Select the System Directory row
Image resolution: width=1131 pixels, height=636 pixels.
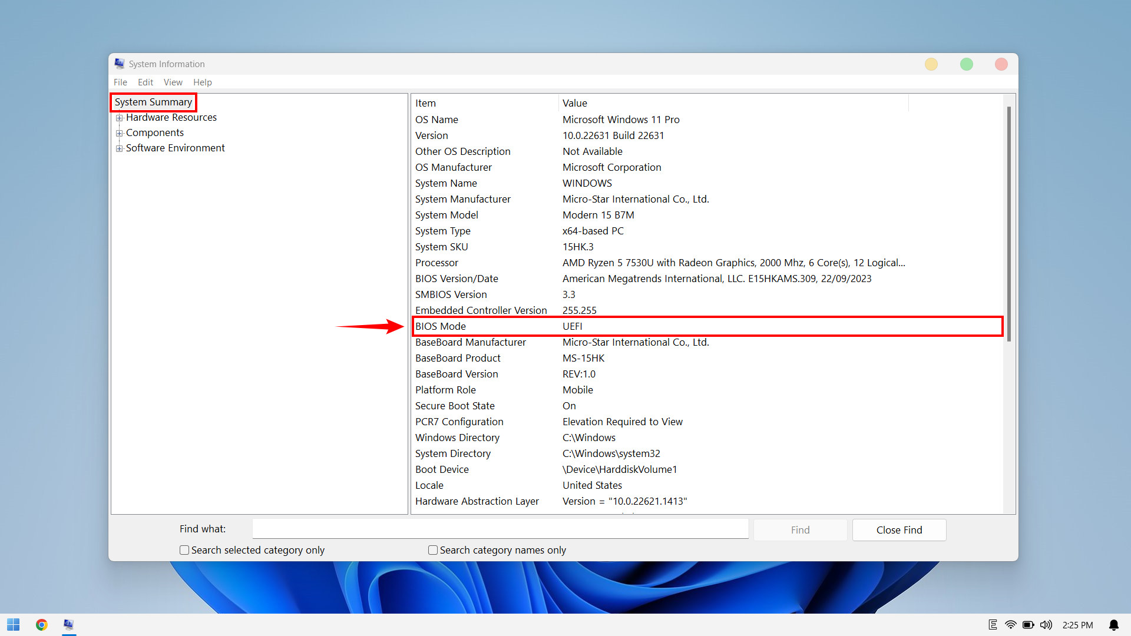707,453
